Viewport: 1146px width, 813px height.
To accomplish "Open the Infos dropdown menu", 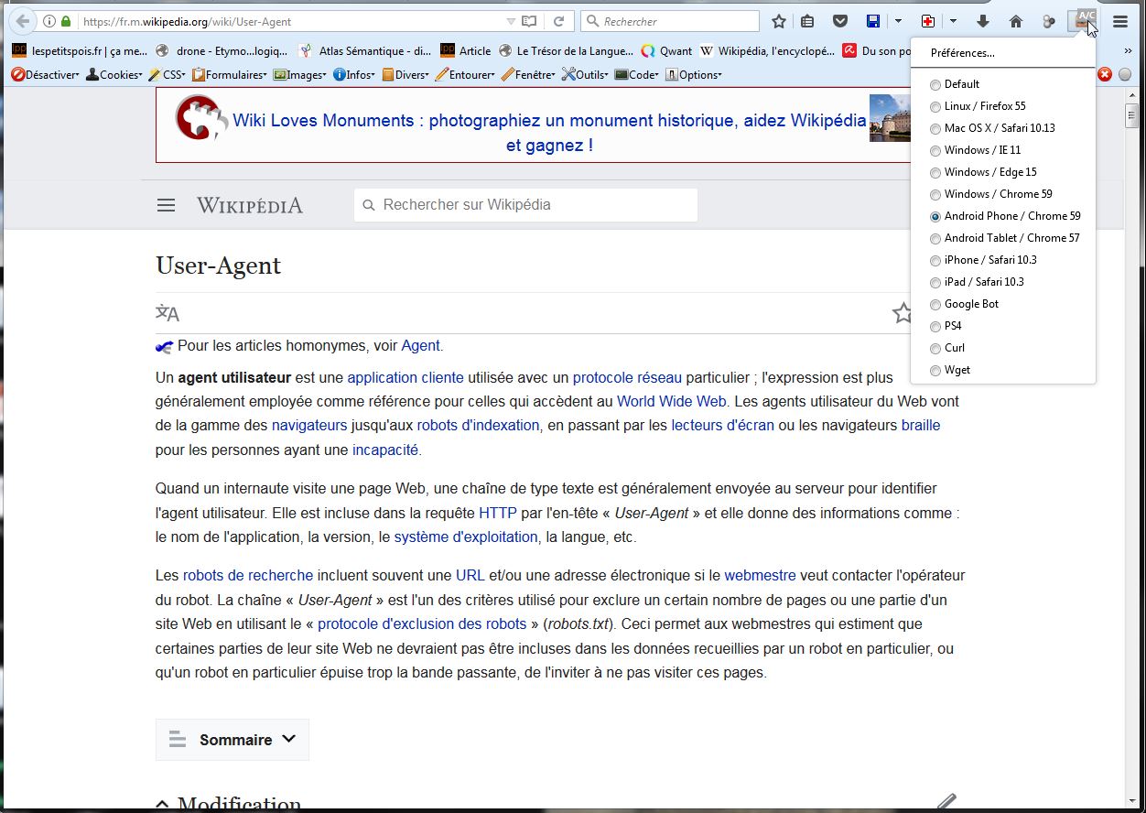I will (x=354, y=75).
